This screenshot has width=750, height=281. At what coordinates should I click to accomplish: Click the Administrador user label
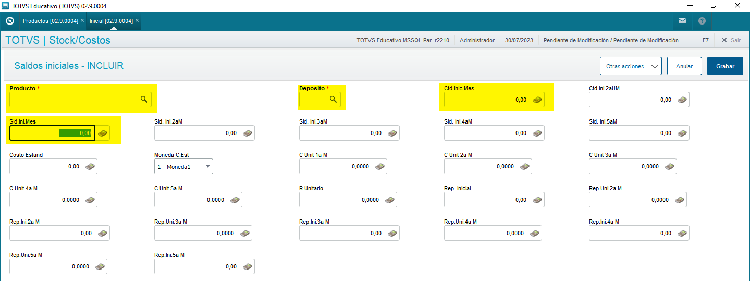(477, 40)
